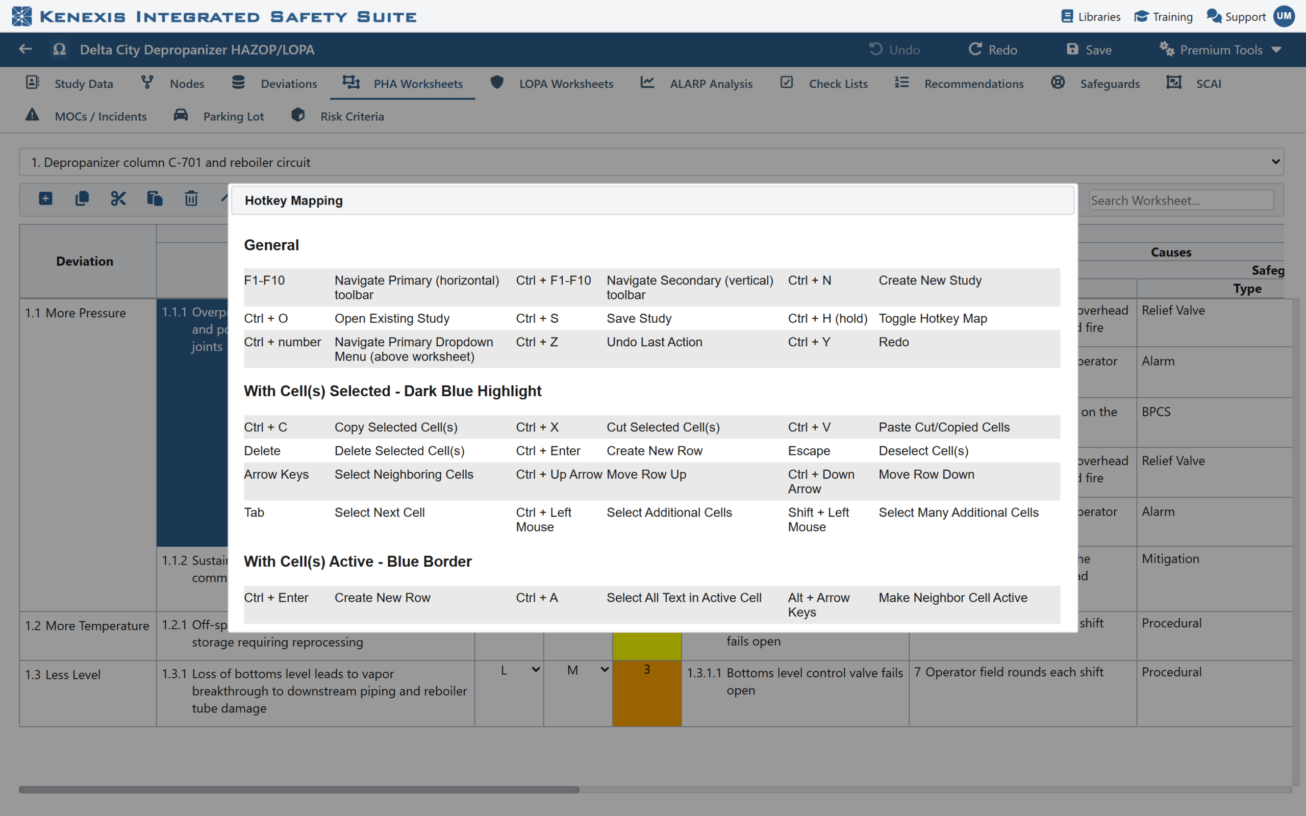Screen dimensions: 1306x816
Task: Click 'Operator field rounds each shift' safeguard
Action: click(x=1014, y=672)
